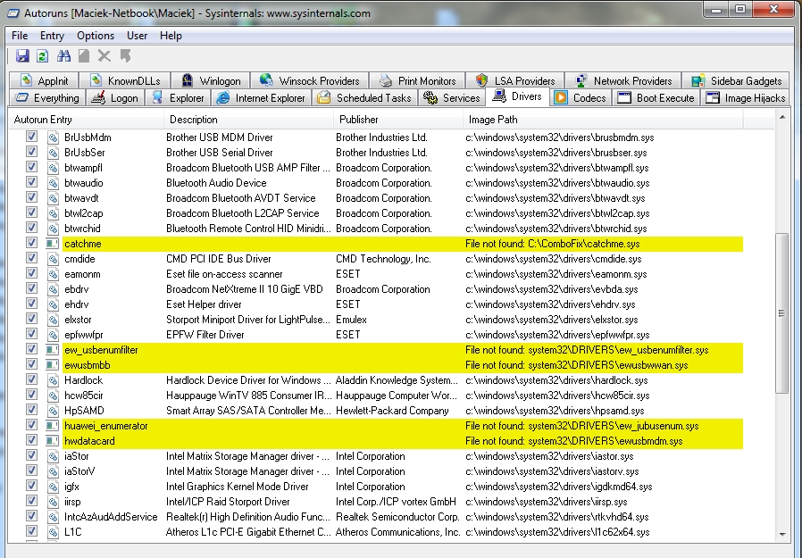Switch to the Logon tab
Viewport: 802px width, 558px height.
tap(115, 97)
